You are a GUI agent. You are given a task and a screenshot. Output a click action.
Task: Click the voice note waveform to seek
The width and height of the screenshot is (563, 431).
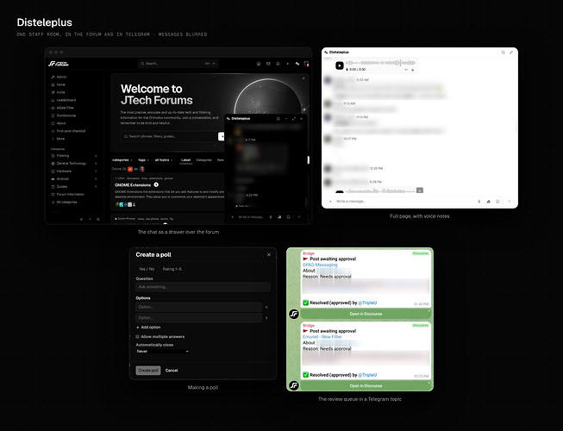[380, 63]
